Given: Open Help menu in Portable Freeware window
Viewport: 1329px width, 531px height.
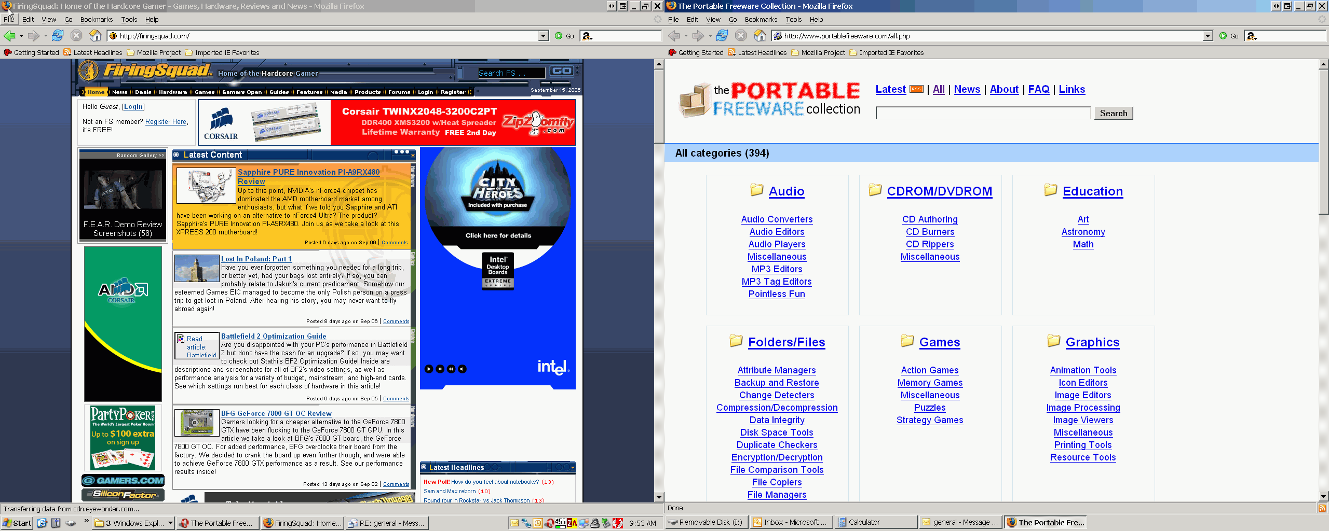Looking at the screenshot, I should 817,19.
